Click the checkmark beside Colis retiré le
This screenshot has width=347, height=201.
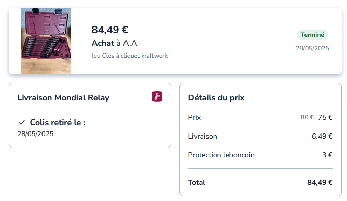[x=22, y=123]
